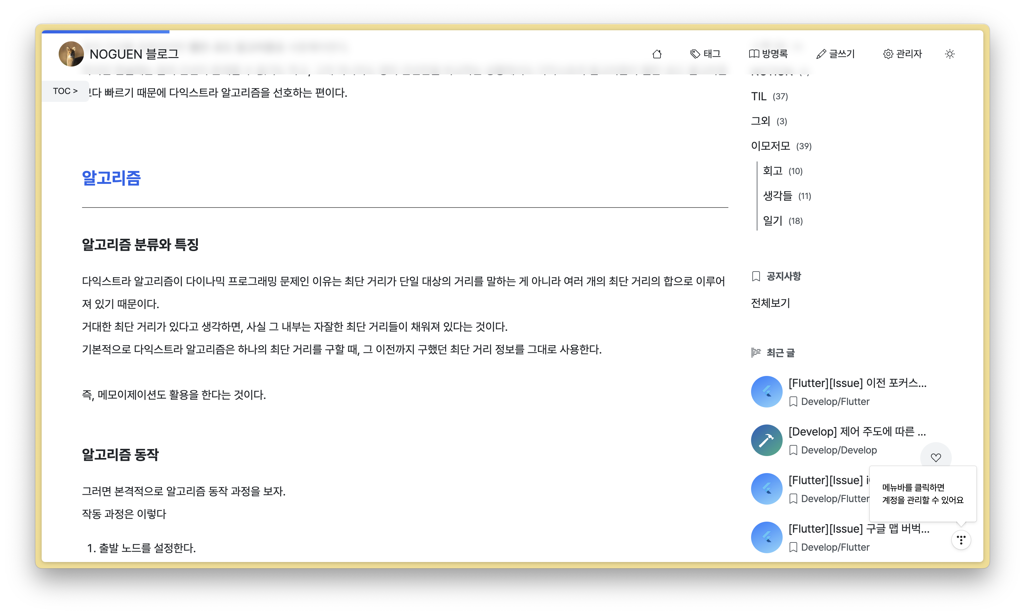Select the 일기 subcategory

point(773,220)
